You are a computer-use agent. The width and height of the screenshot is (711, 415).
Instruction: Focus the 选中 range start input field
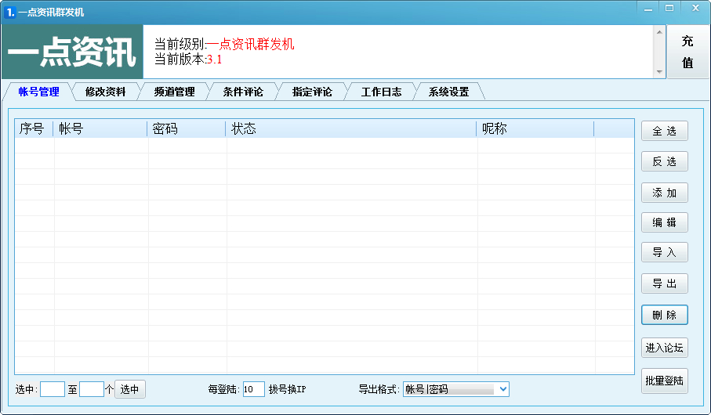tap(53, 389)
